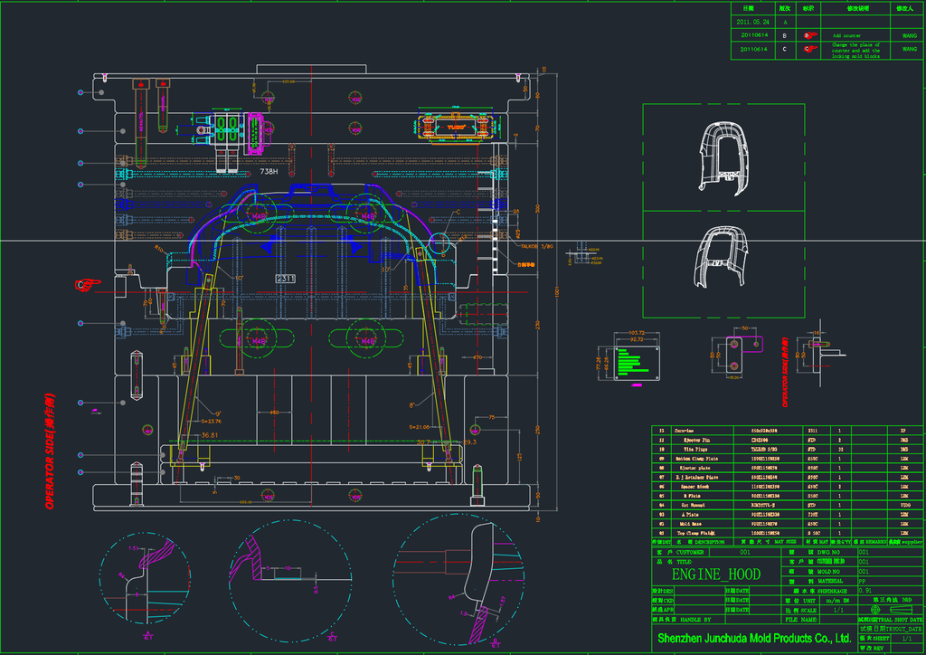Click the Shenzhen Junchuda Mold Products company name
Screen dimensions: 926x655
point(754,638)
